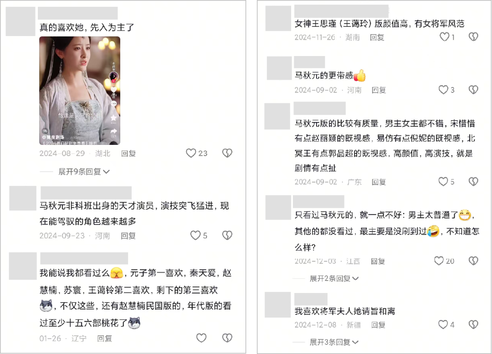The height and width of the screenshot is (354, 492).
Task: Dislike the 新疆 comment dated 2024-12-08
Action: point(473,324)
